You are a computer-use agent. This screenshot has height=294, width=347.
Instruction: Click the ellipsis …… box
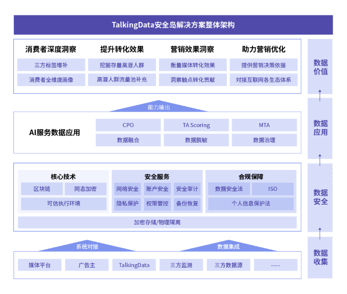[x=276, y=265]
